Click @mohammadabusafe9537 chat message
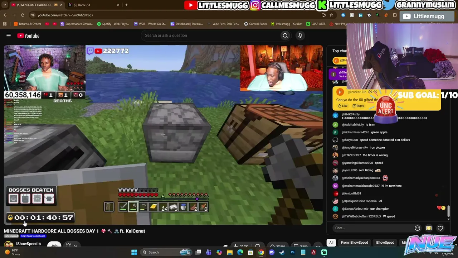Image resolution: width=458 pixels, height=258 pixels. pyautogui.click(x=367, y=186)
